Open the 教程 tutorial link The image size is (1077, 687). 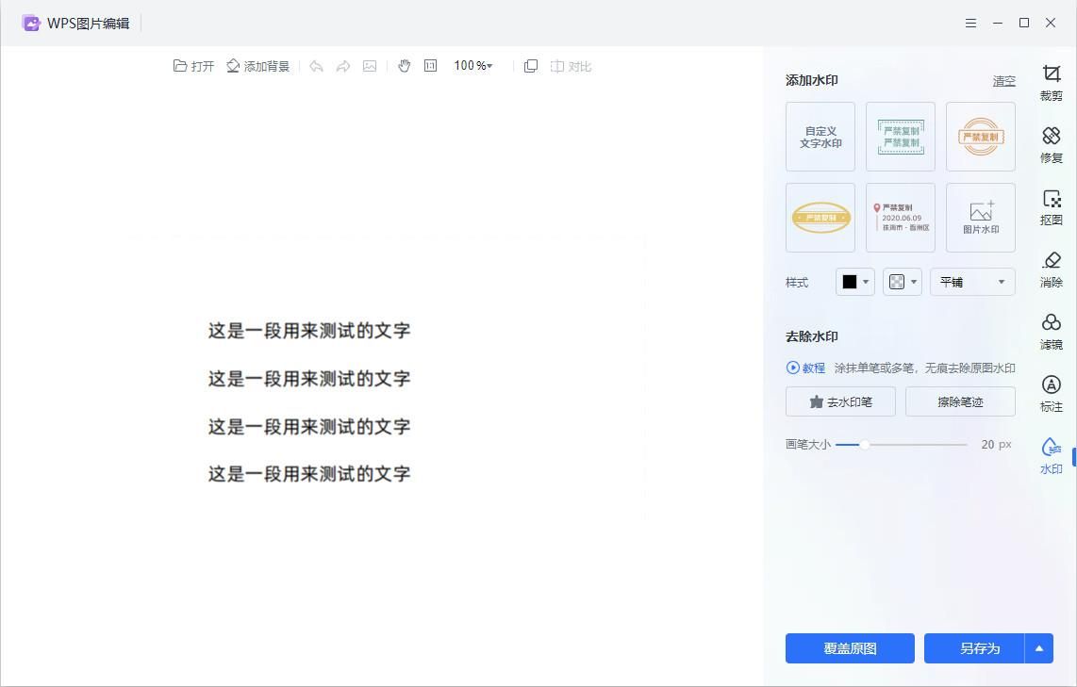point(805,368)
